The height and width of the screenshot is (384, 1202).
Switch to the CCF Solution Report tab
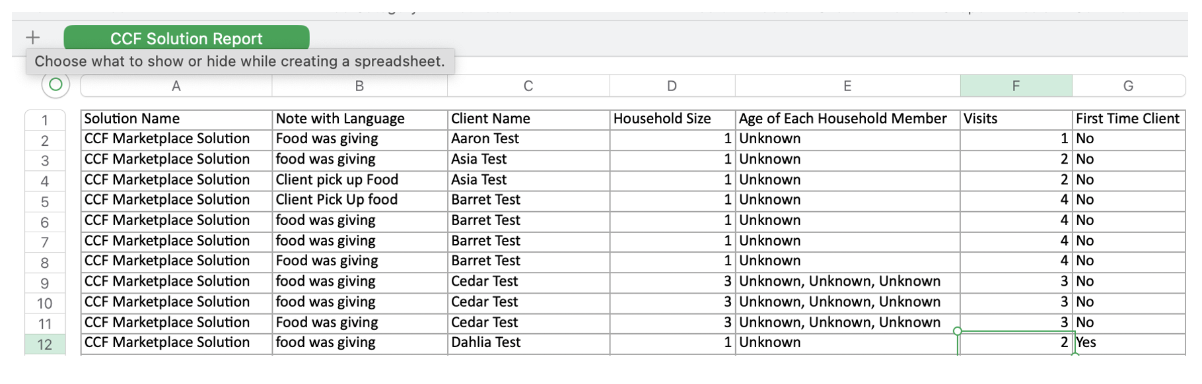(x=186, y=38)
